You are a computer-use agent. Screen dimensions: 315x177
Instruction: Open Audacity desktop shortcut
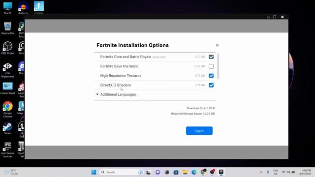[x=23, y=8]
